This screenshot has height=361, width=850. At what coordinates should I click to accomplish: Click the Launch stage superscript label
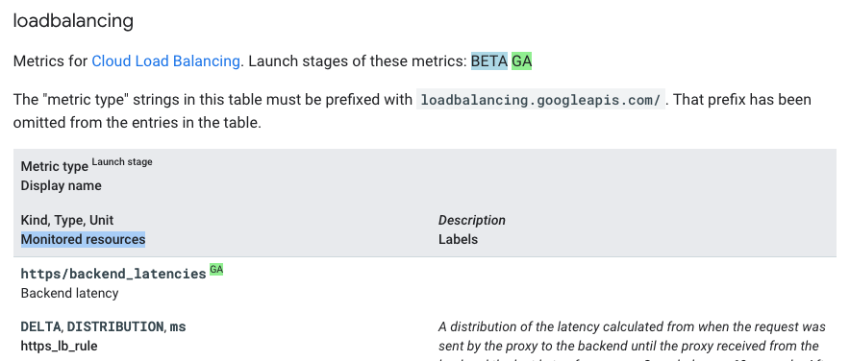click(122, 162)
